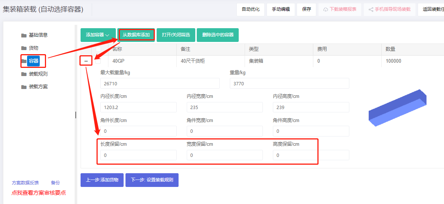The image size is (444, 204).
Task: Click 点我查看方案审核要点 link
Action: pyautogui.click(x=39, y=193)
